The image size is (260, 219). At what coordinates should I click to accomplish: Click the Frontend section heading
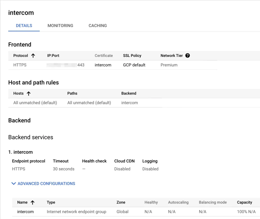[20, 44]
